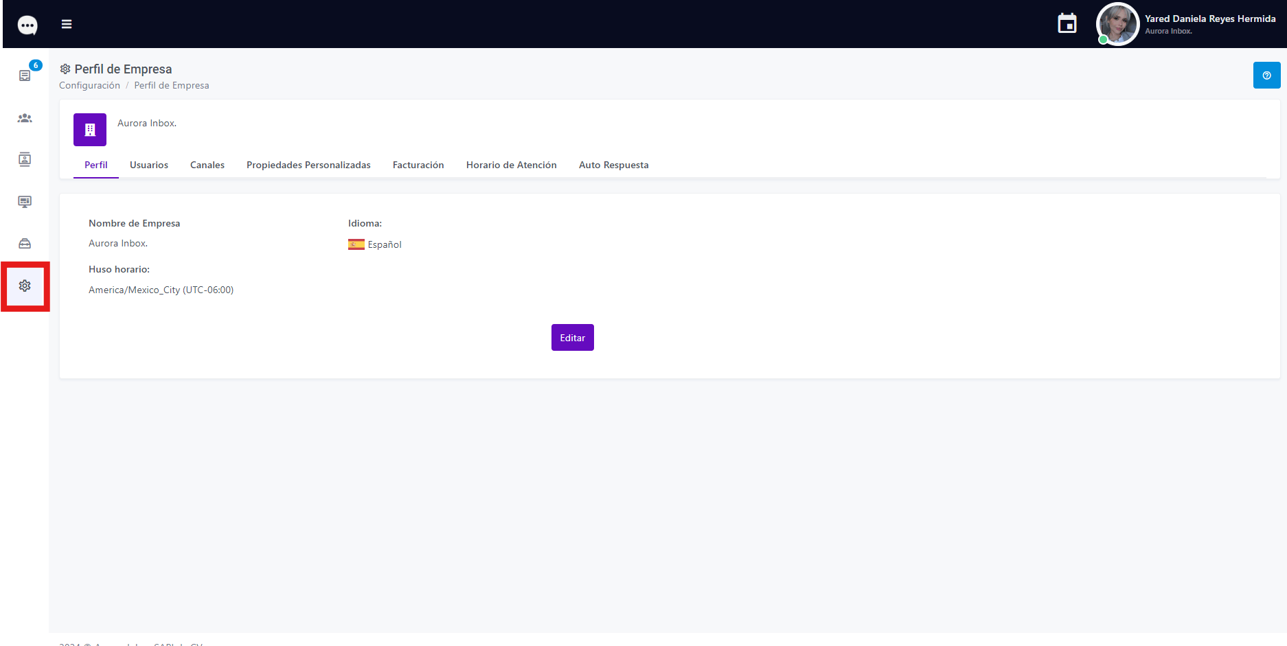Go to the Facturación tab
The height and width of the screenshot is (646, 1287).
[418, 165]
